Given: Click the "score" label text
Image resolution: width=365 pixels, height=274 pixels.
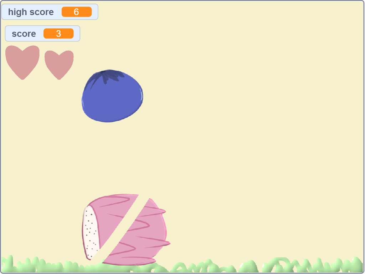Looking at the screenshot, I should [x=24, y=34].
